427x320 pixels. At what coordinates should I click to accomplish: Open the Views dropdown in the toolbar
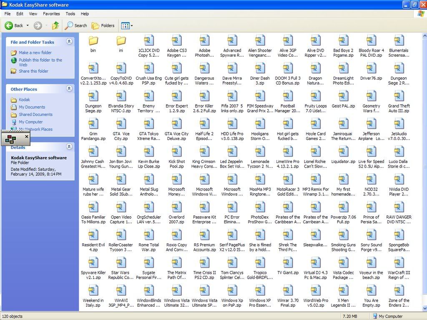tap(132, 26)
